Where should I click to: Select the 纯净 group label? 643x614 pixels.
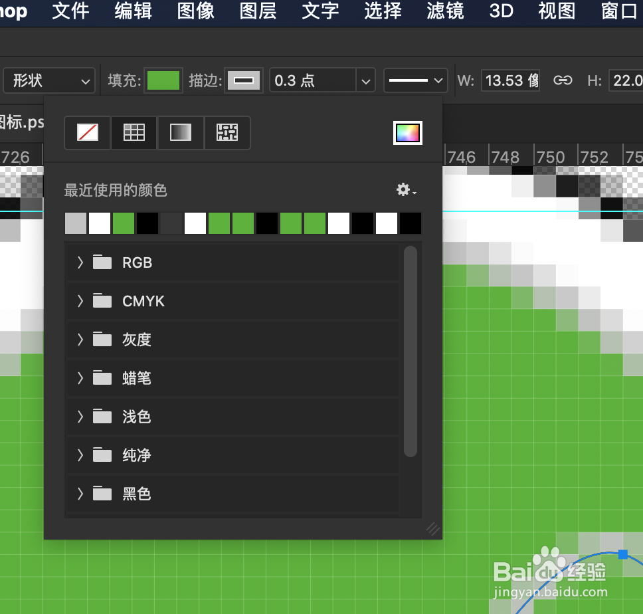(137, 455)
